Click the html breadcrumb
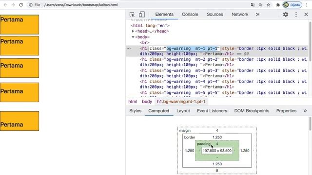Image resolution: width=312 pixels, height=175 pixels. (133, 102)
